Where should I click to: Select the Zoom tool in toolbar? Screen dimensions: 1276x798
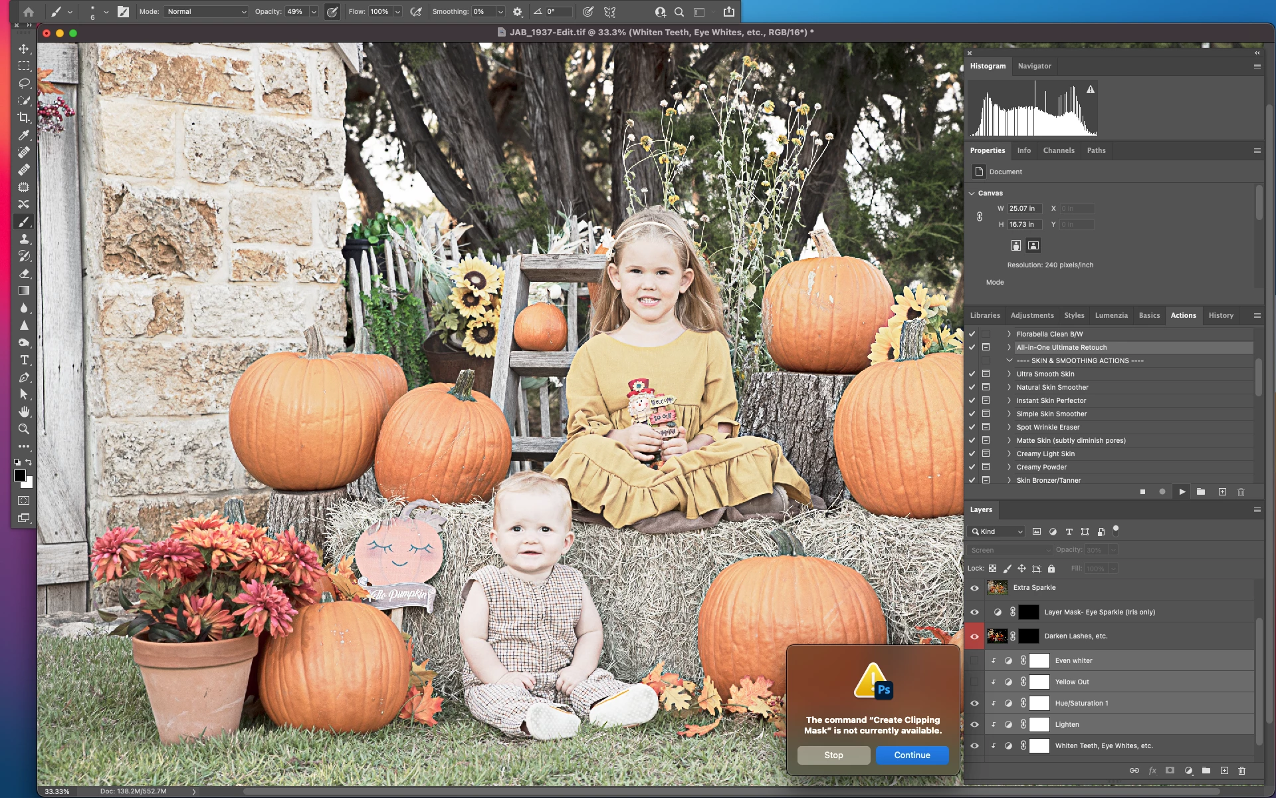click(24, 429)
